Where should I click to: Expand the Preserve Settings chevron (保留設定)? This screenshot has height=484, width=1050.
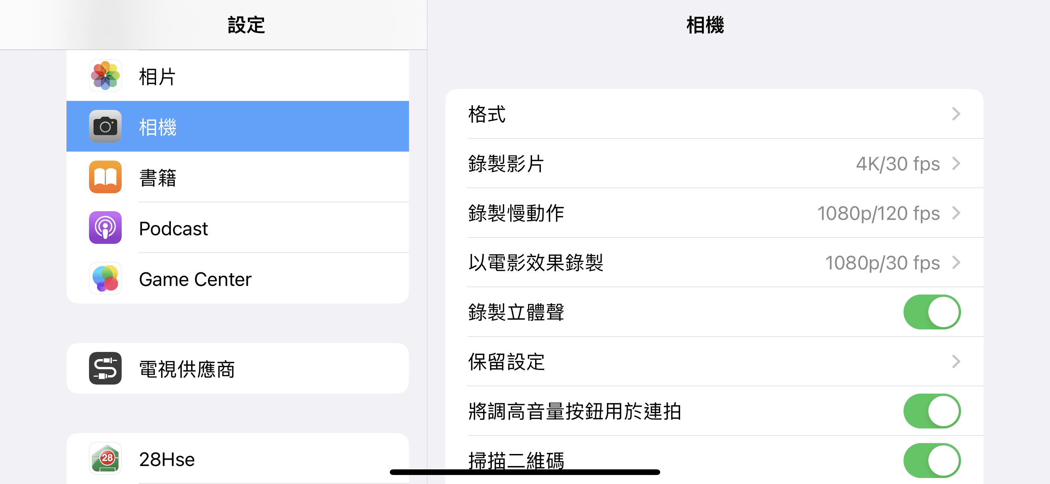[x=956, y=361]
